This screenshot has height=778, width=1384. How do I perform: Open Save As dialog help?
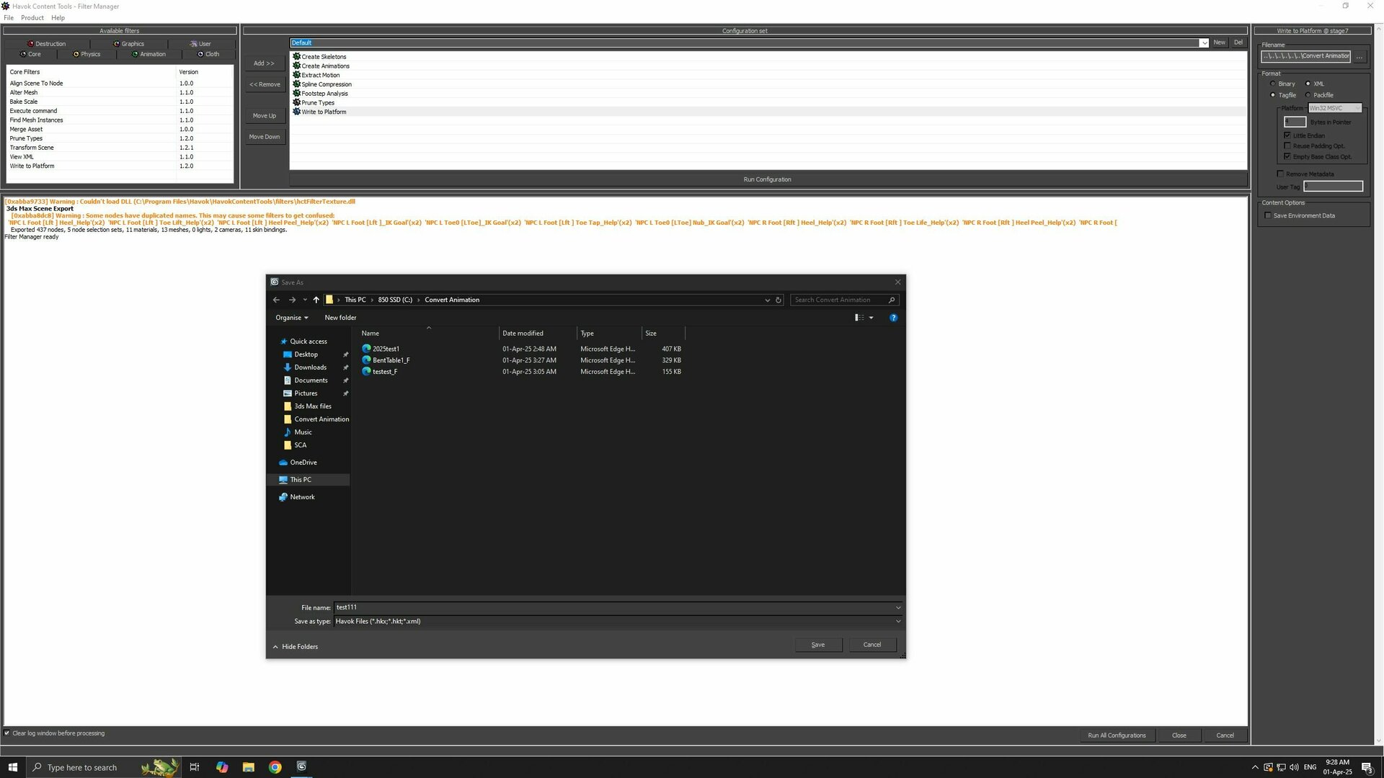(893, 318)
